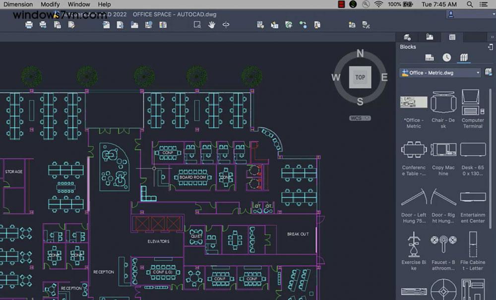The width and height of the screenshot is (496, 300).
Task: Open the middle panel tab beside Layers
Action: click(x=430, y=37)
